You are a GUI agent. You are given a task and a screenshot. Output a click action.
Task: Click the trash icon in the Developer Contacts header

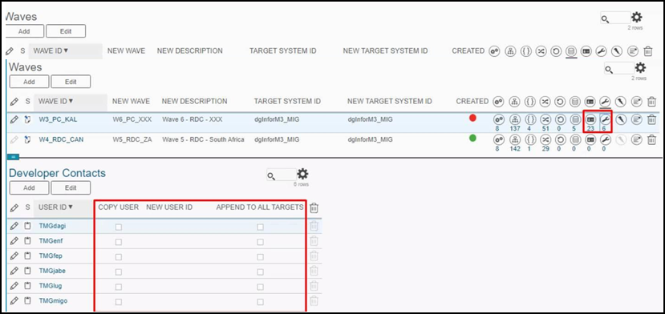pyautogui.click(x=314, y=207)
